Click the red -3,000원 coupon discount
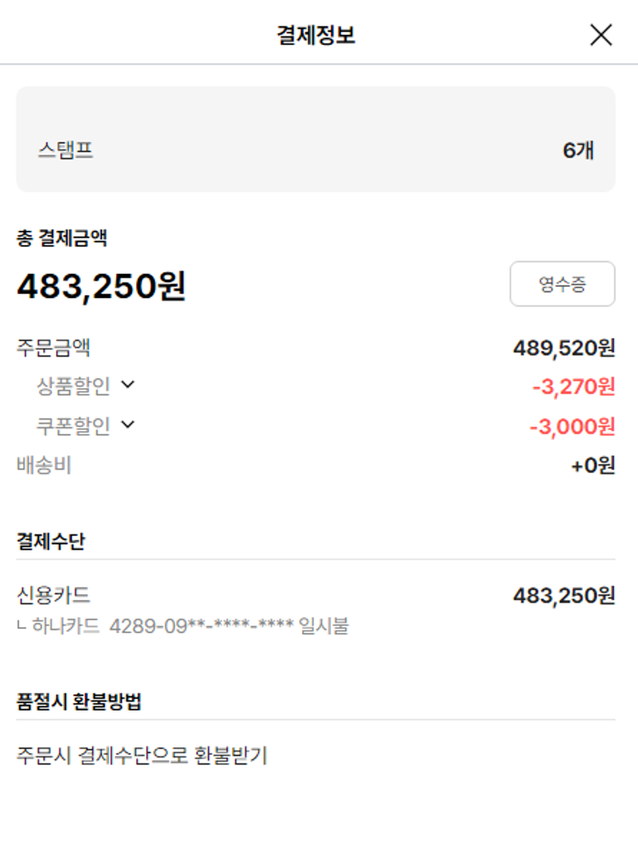The image size is (638, 846). click(572, 426)
